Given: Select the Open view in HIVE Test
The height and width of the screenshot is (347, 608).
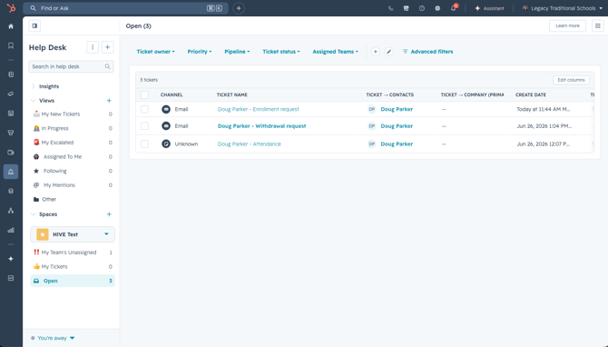Looking at the screenshot, I should (x=73, y=281).
